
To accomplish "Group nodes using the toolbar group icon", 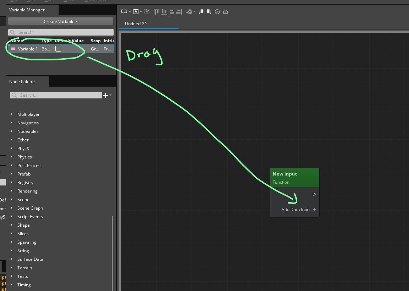I will pyautogui.click(x=136, y=11).
